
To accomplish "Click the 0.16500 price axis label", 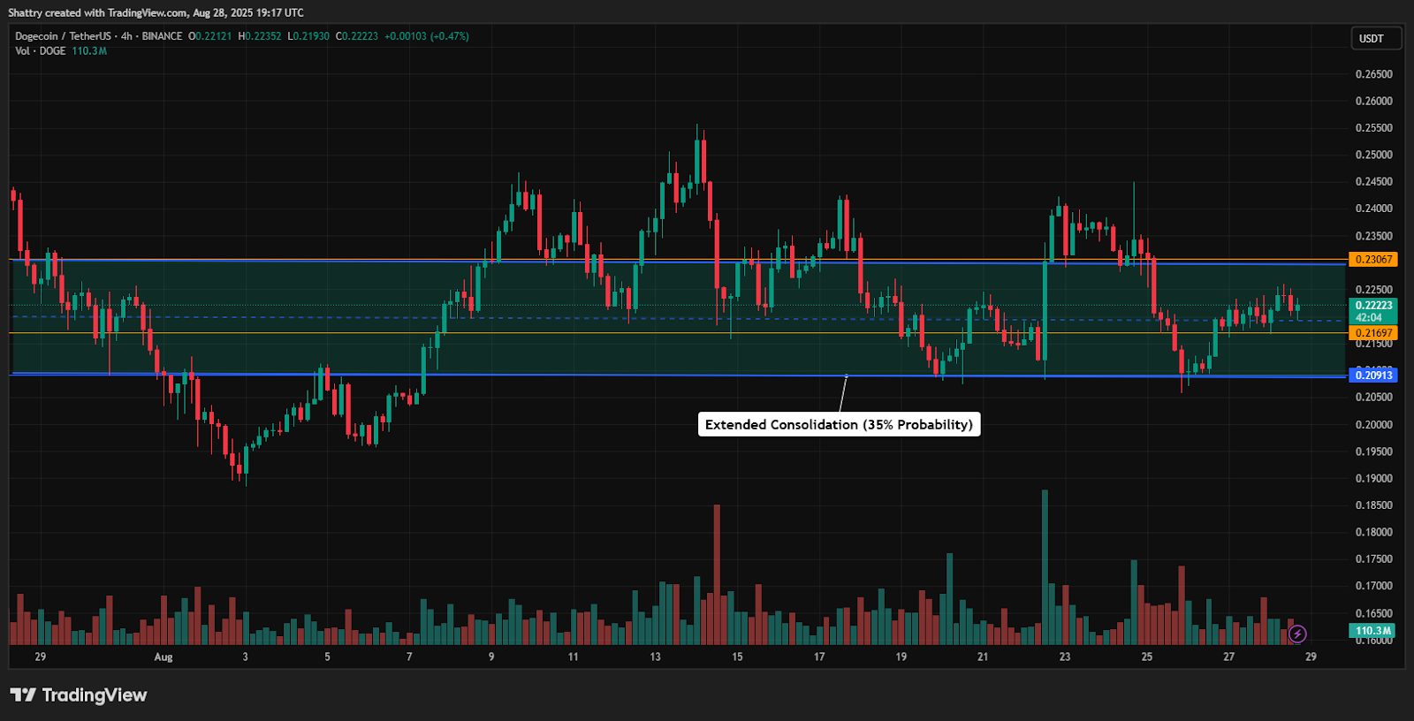I will pyautogui.click(x=1374, y=613).
